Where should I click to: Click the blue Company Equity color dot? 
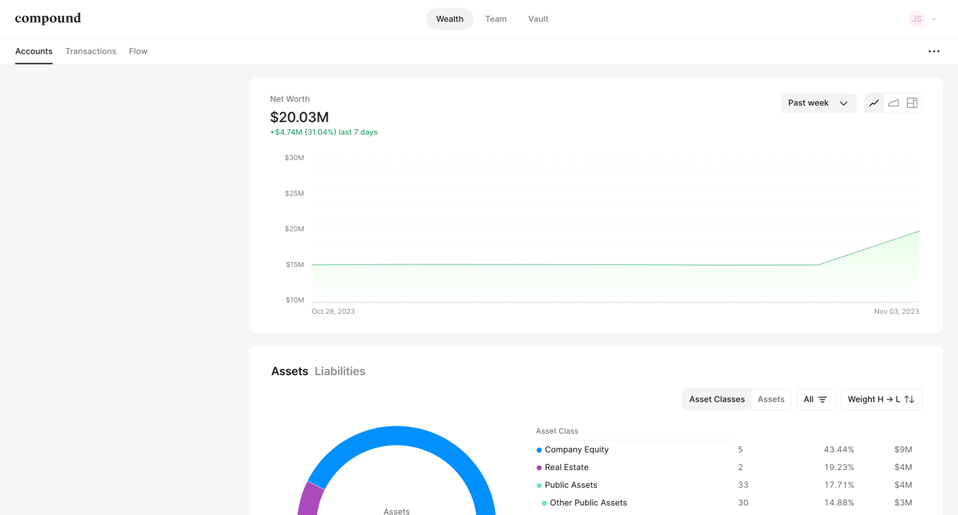(x=539, y=450)
